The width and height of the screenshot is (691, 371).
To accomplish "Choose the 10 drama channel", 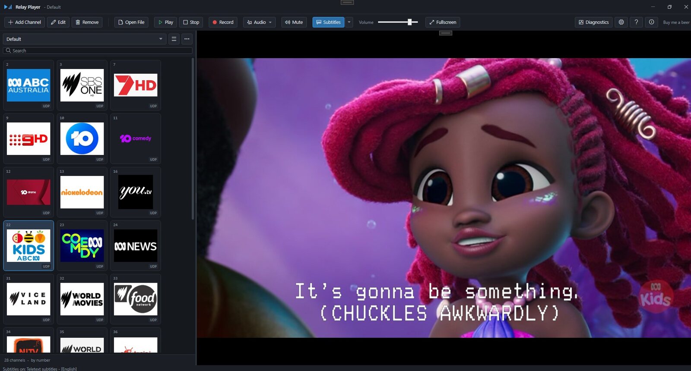I will pyautogui.click(x=29, y=192).
